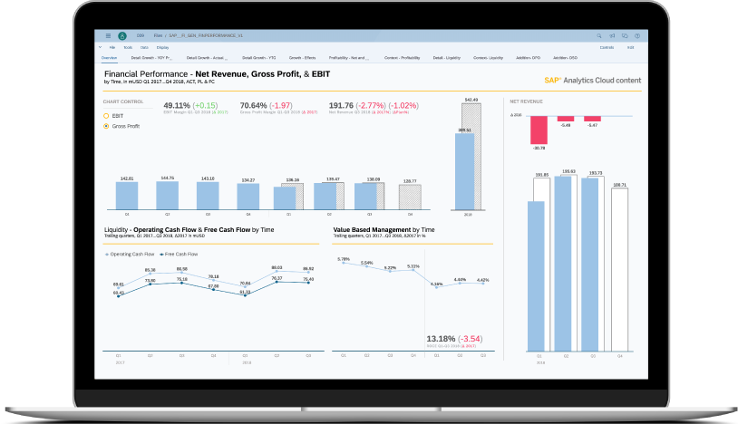Click the 13.18% ROCE value
The width and height of the screenshot is (738, 424).
(441, 339)
